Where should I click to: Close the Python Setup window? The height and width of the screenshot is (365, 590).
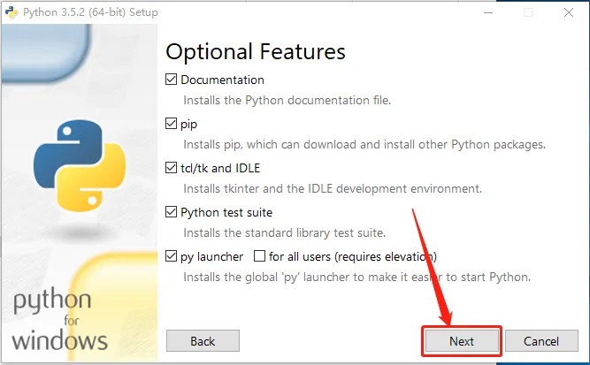point(569,12)
